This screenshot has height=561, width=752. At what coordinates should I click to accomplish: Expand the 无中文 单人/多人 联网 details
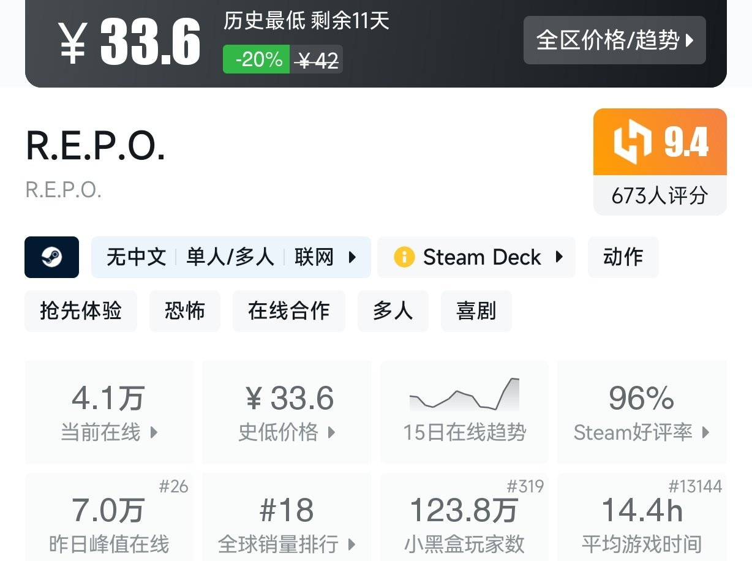231,257
